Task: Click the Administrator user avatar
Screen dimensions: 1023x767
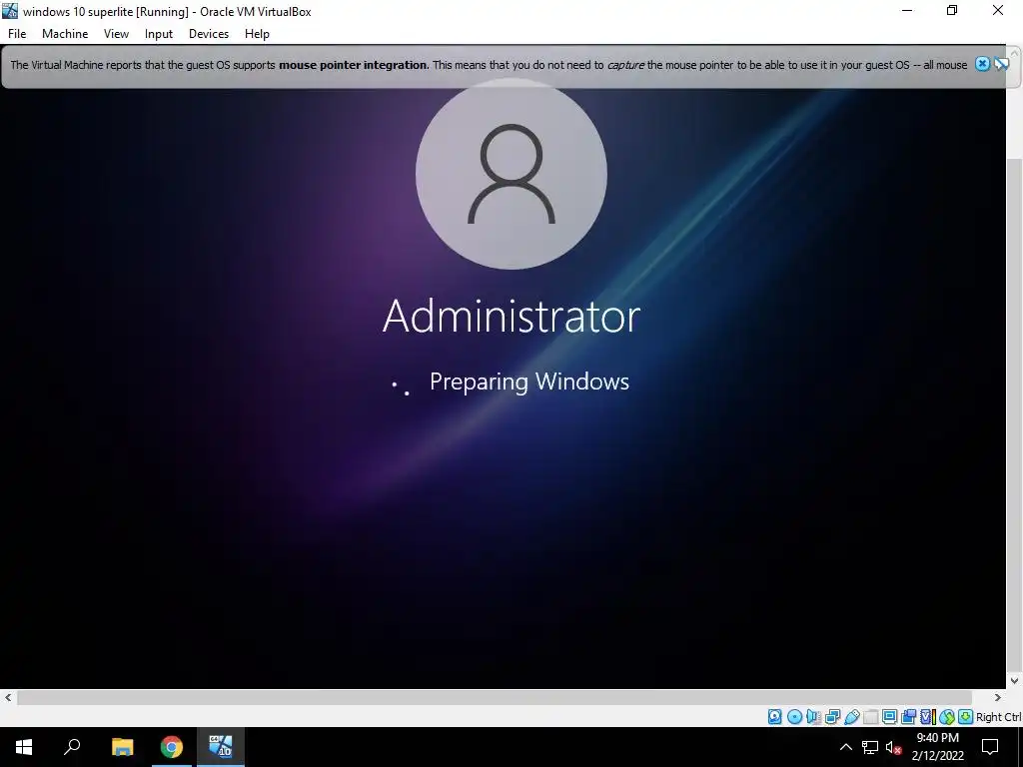Action: (511, 174)
